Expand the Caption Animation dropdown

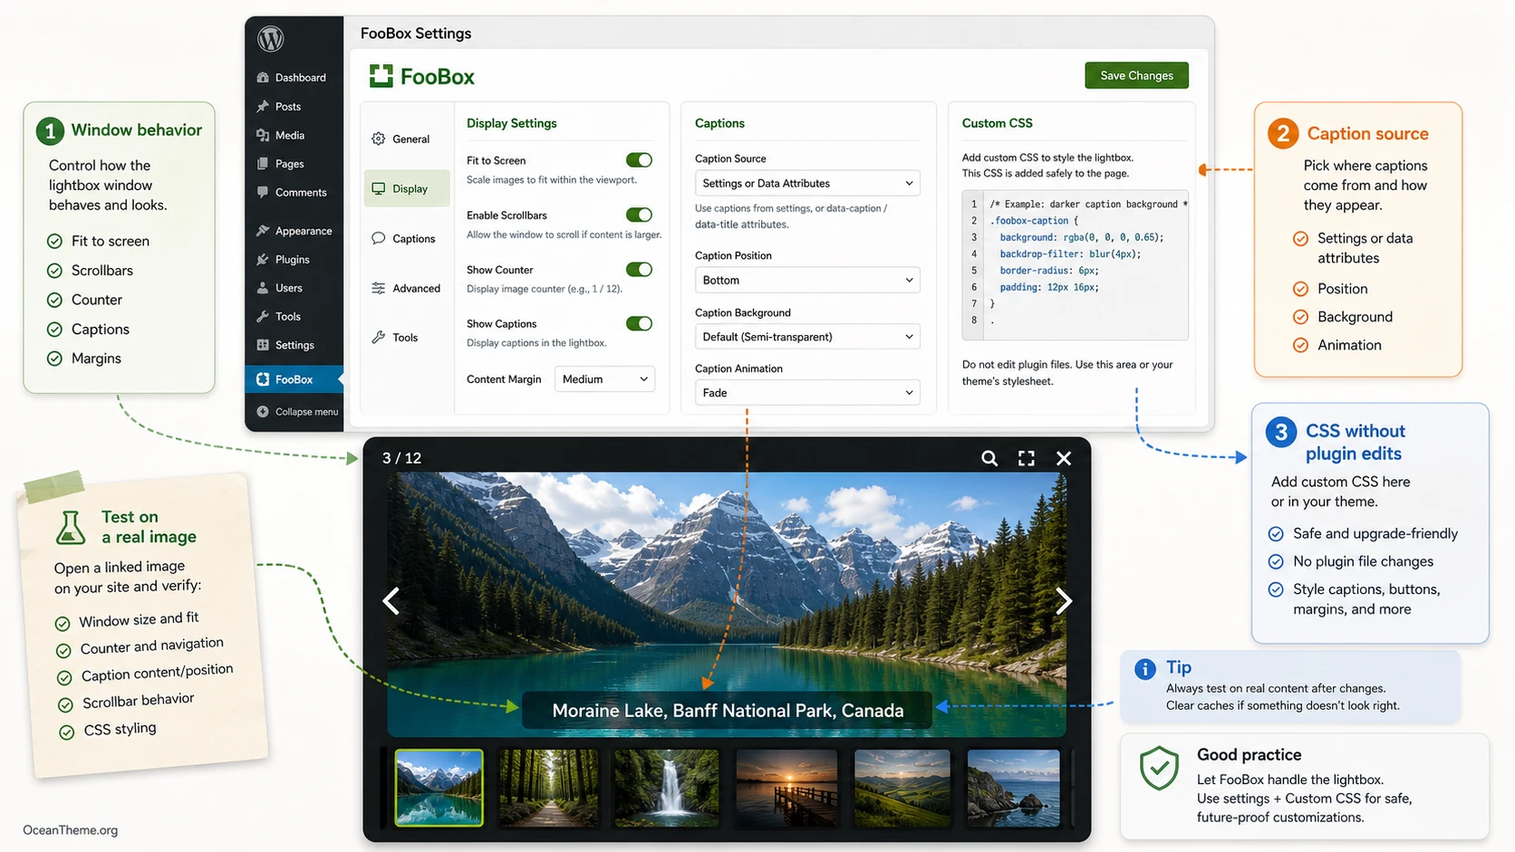coord(807,393)
